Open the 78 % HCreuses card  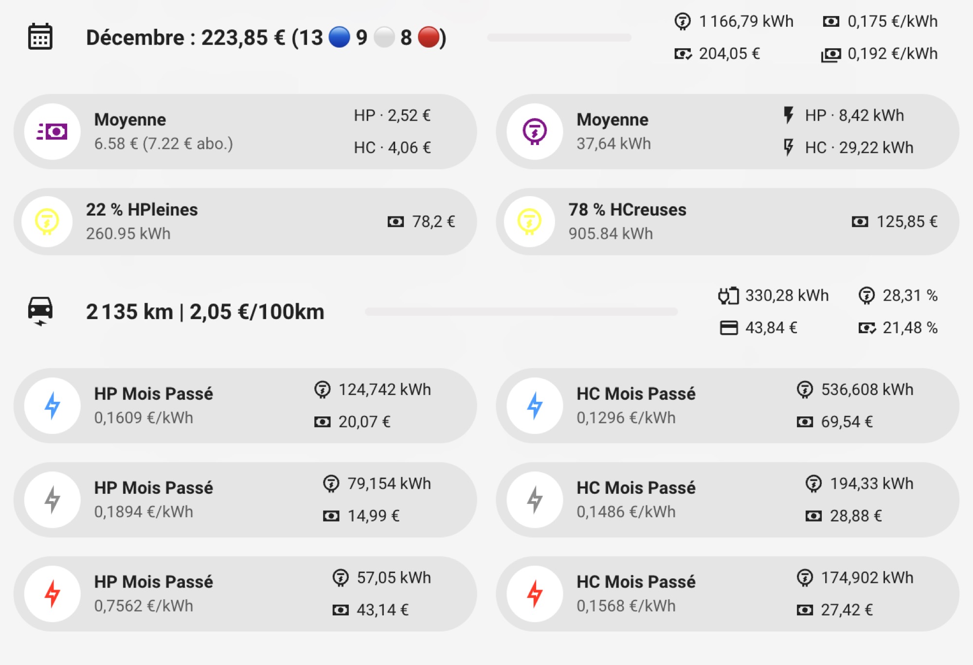tap(727, 221)
